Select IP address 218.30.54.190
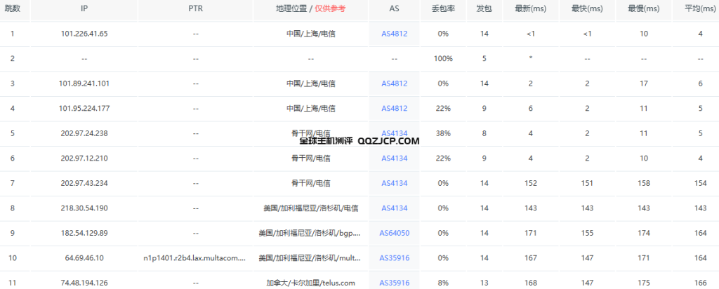719x289 pixels. pos(84,208)
